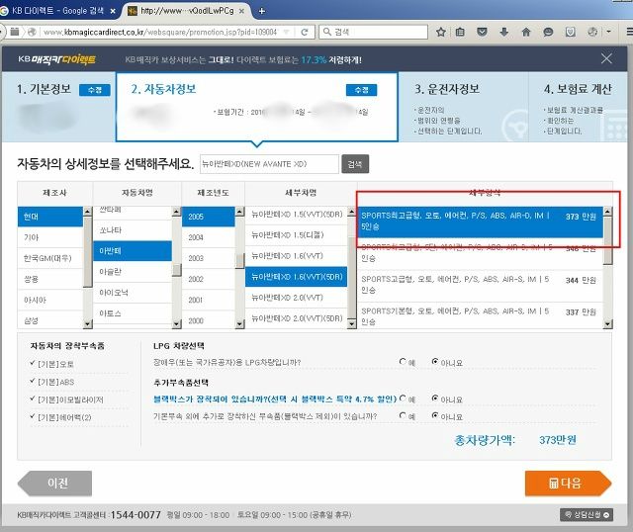Click the browser 검색 search box
633x532 pixels.
pyautogui.click(x=373, y=32)
